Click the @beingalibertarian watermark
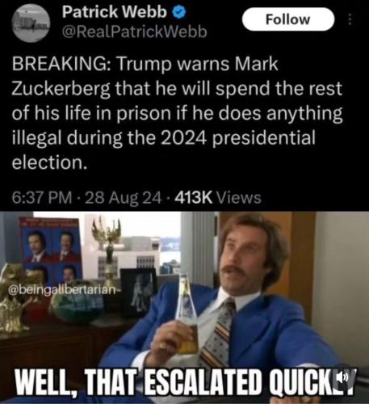The height and width of the screenshot is (404, 369). click(x=62, y=289)
